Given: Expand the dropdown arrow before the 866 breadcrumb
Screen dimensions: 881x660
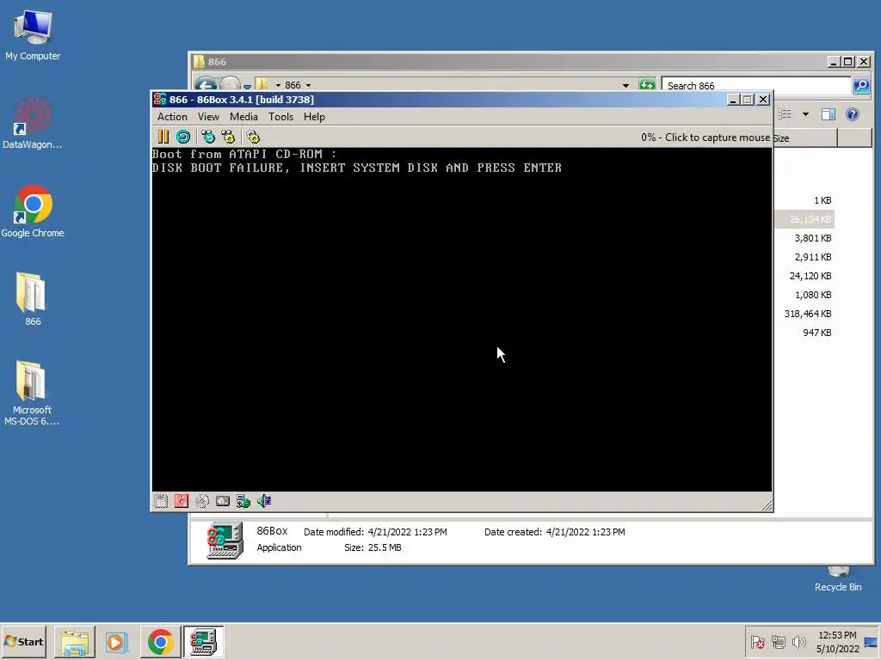Looking at the screenshot, I should click(278, 85).
